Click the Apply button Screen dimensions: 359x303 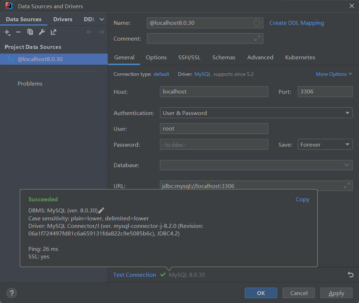tap(336, 293)
